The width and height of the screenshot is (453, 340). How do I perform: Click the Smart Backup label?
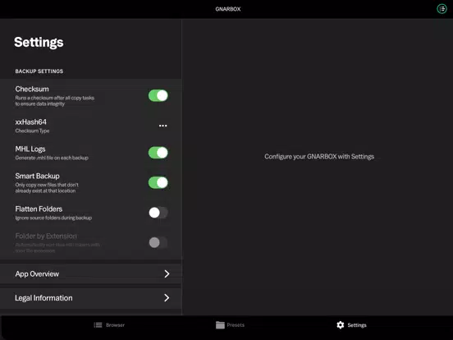pyautogui.click(x=37, y=176)
